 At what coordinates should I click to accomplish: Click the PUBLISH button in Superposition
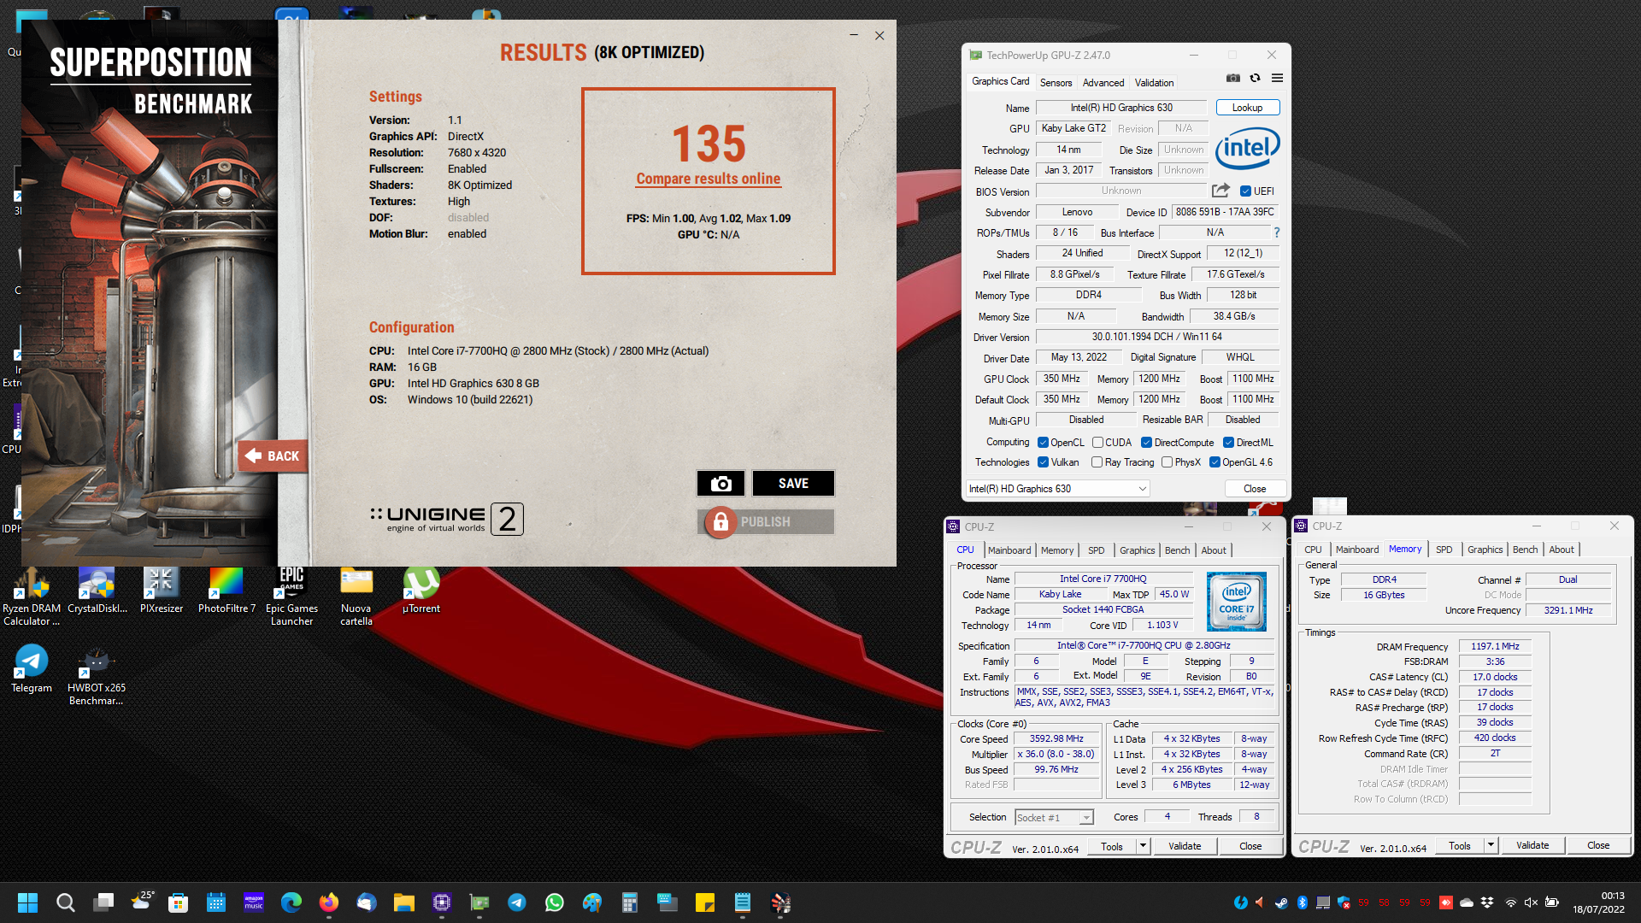click(766, 521)
